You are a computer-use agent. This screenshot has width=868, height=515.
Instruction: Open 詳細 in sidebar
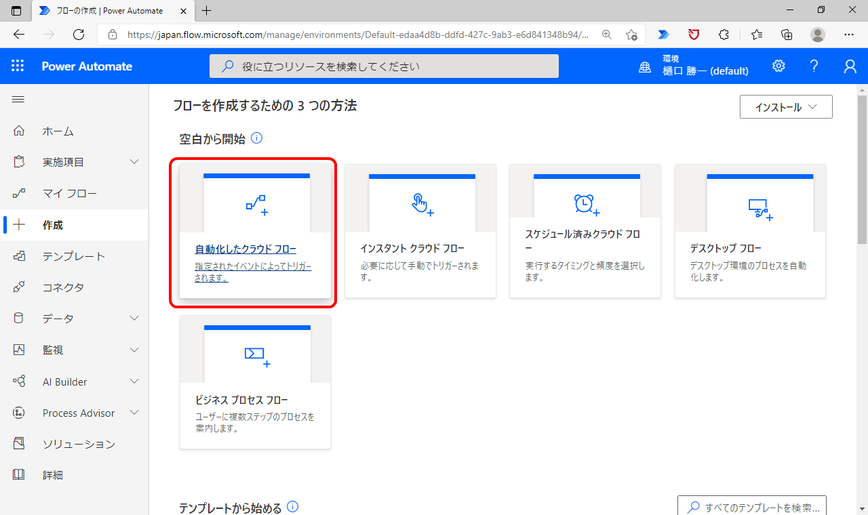pyautogui.click(x=53, y=475)
